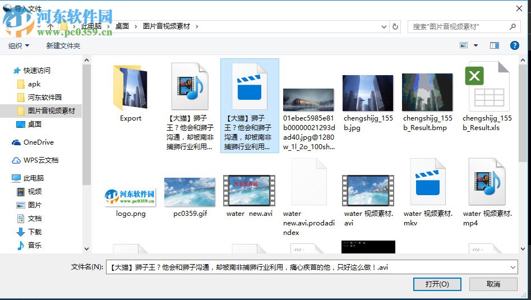Click the search 图片音视频素材 field
The height and width of the screenshot is (300, 531).
click(464, 26)
